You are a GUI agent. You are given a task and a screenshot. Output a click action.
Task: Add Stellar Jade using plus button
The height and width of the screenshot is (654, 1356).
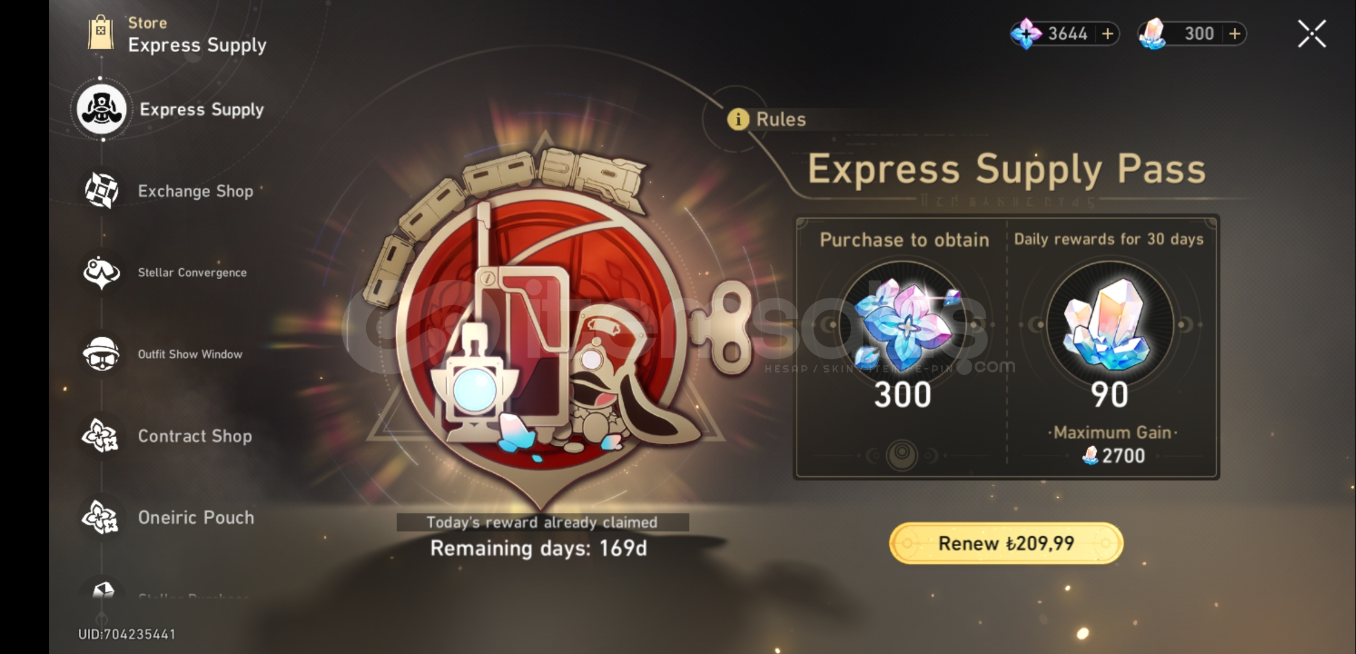(x=1234, y=33)
